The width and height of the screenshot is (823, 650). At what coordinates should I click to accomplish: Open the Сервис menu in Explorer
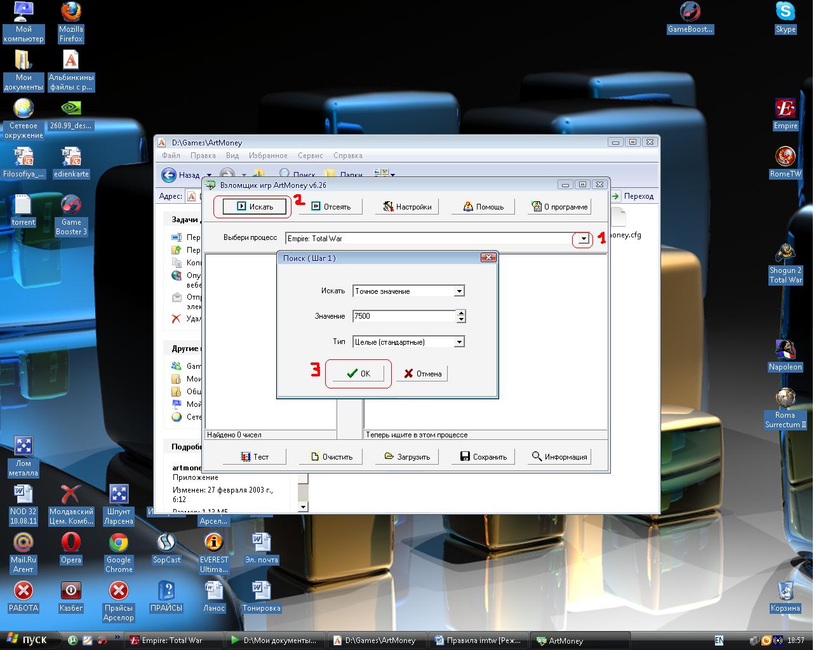(x=310, y=156)
